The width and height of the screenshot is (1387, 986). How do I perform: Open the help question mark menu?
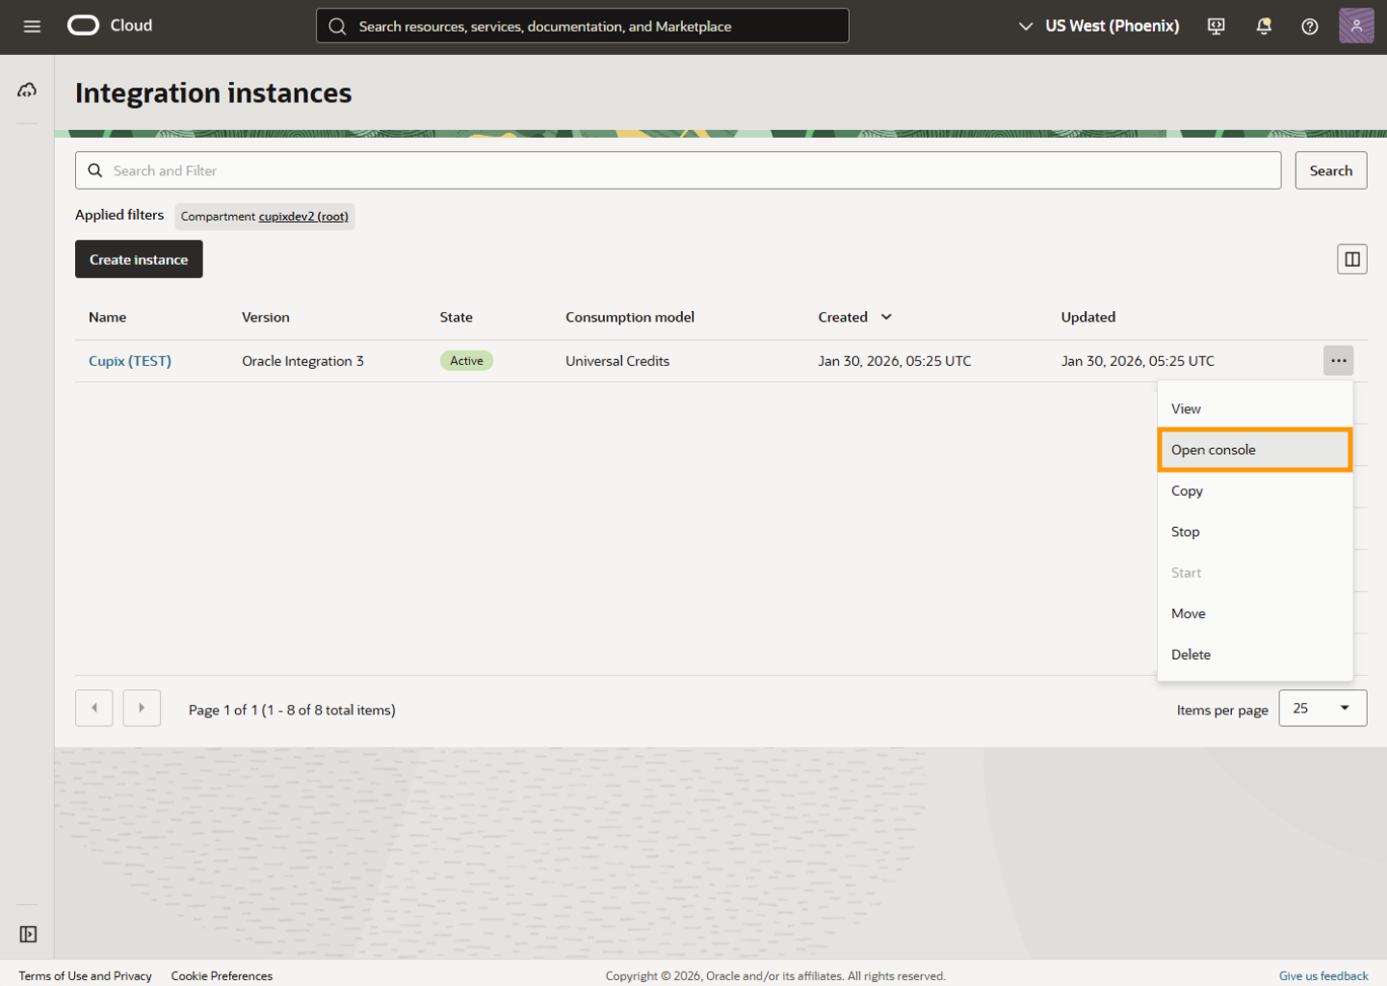(1310, 26)
